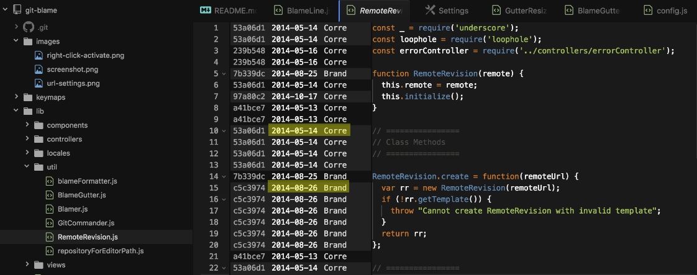Fold code at line 14 gutter arrow
Screen dimensions: 697x275
click(223, 176)
